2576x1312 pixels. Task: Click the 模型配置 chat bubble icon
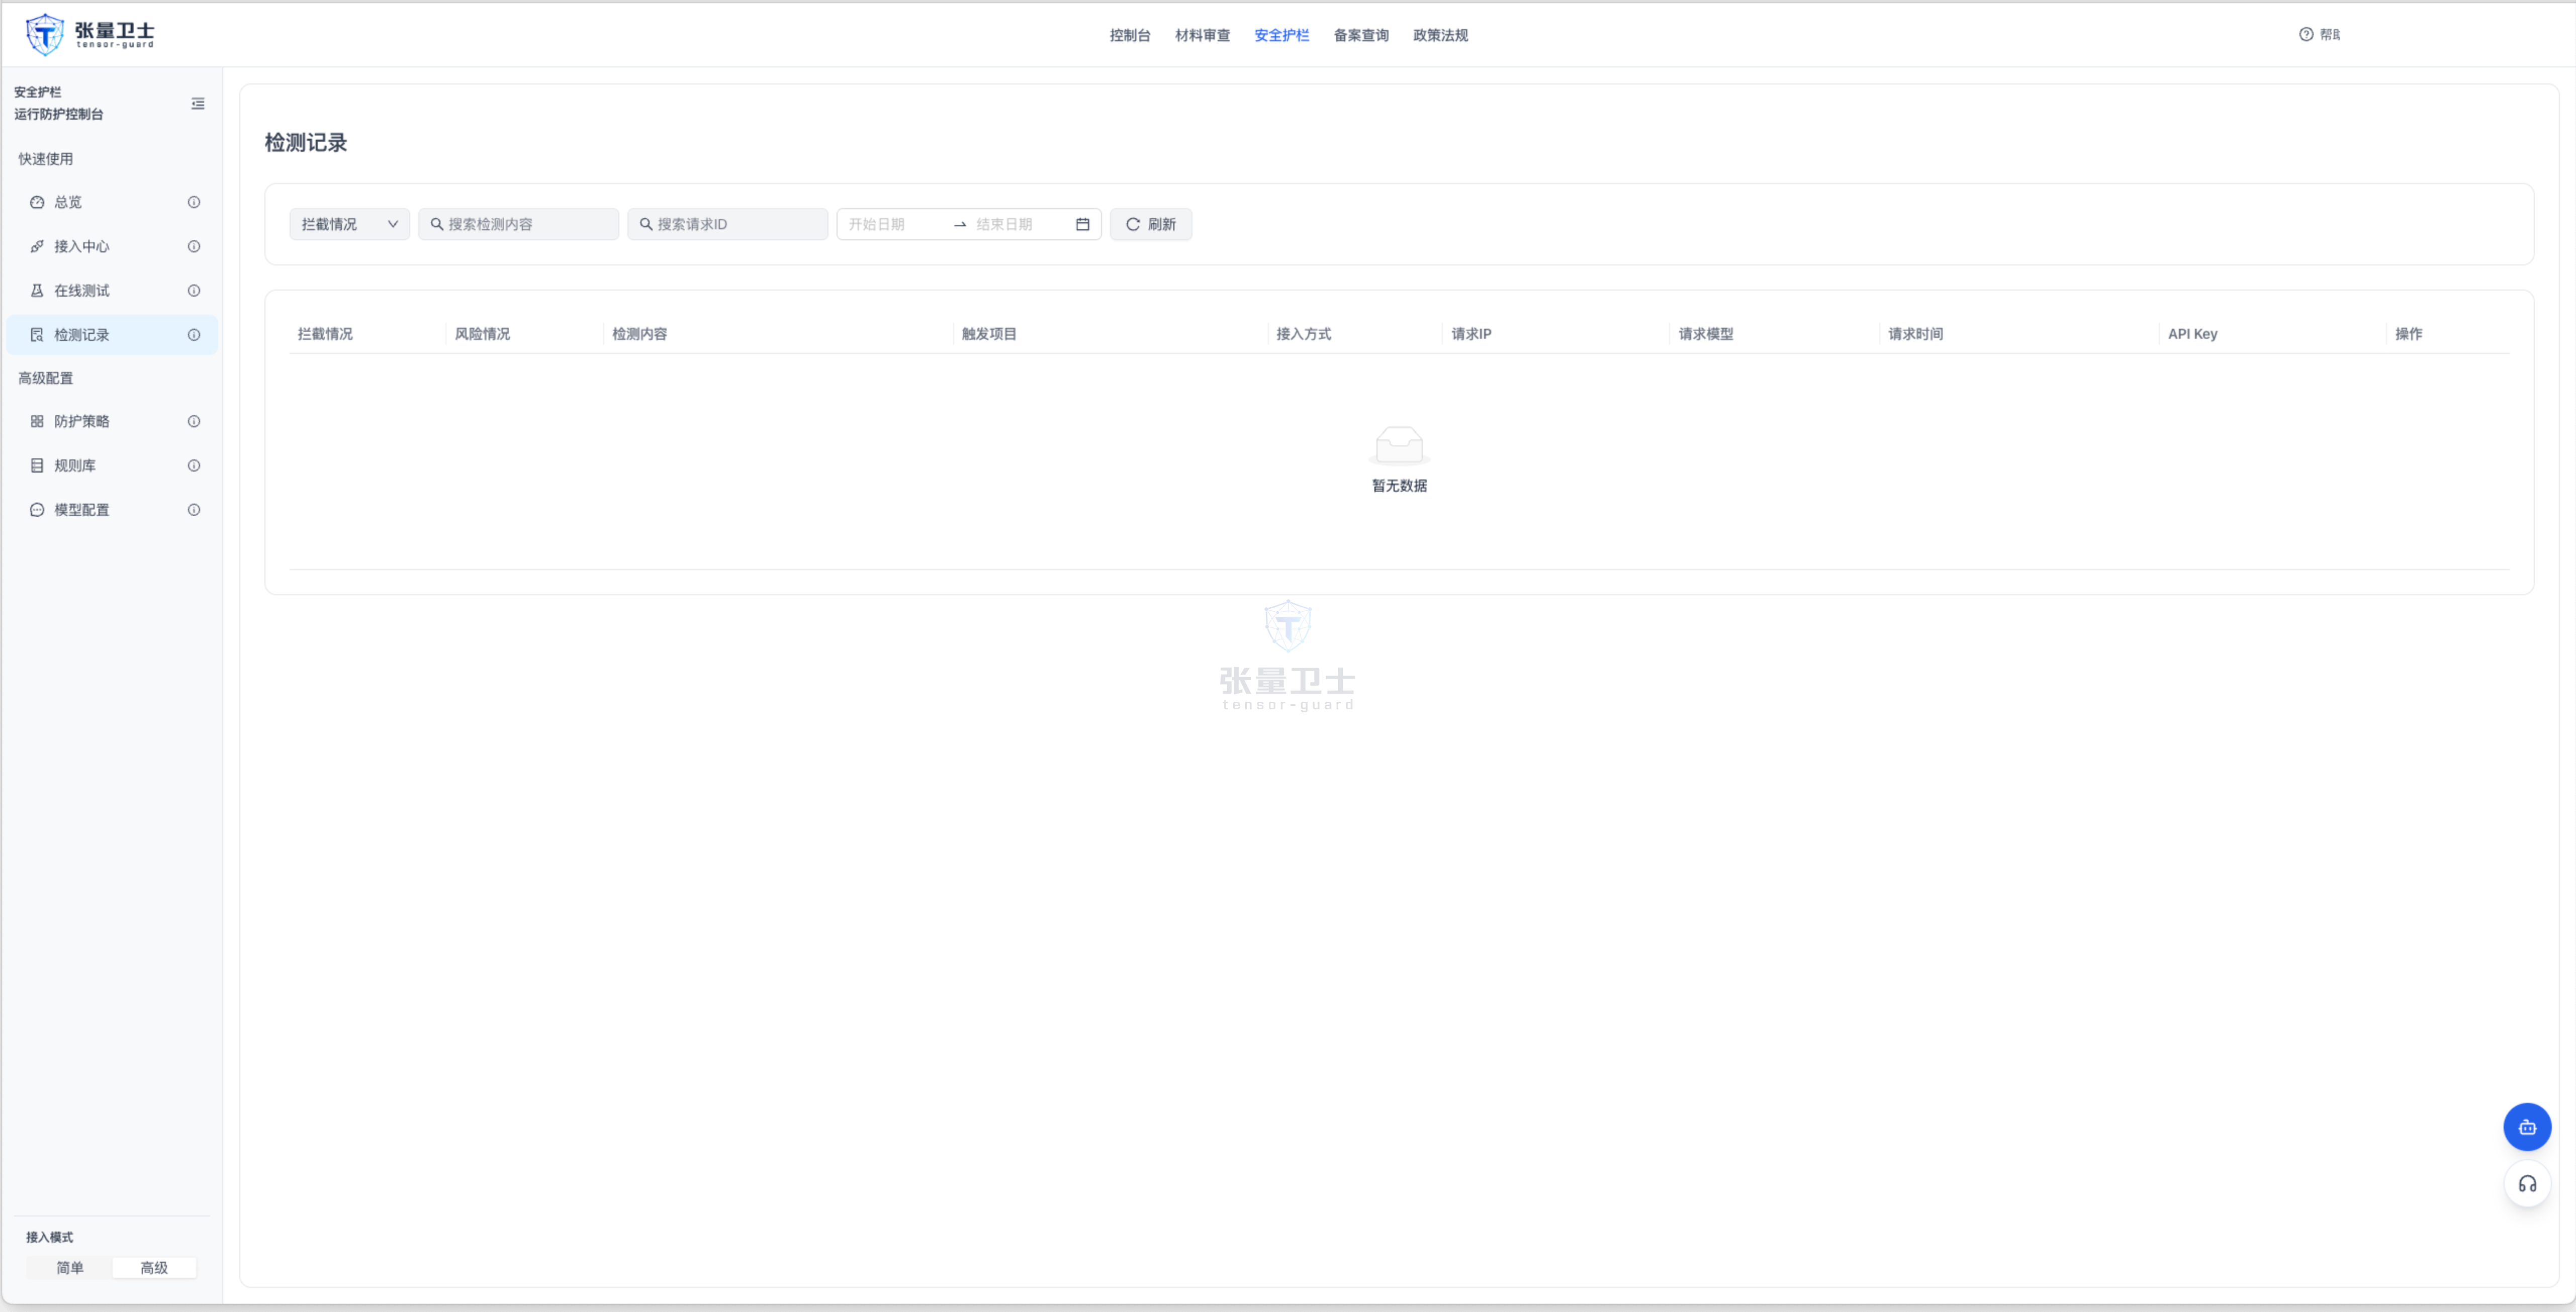37,509
